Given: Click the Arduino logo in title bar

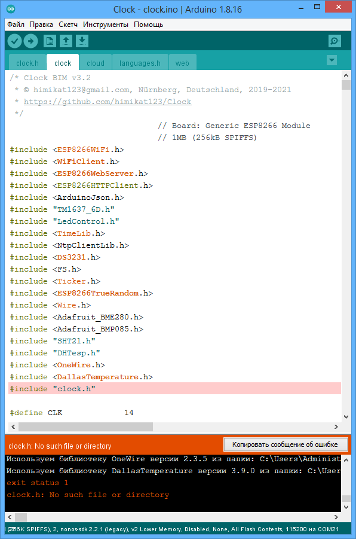Looking at the screenshot, I should (x=11, y=9).
